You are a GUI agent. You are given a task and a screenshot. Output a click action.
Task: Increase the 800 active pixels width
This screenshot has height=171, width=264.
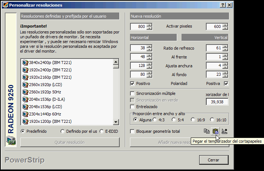[x=149, y=25]
